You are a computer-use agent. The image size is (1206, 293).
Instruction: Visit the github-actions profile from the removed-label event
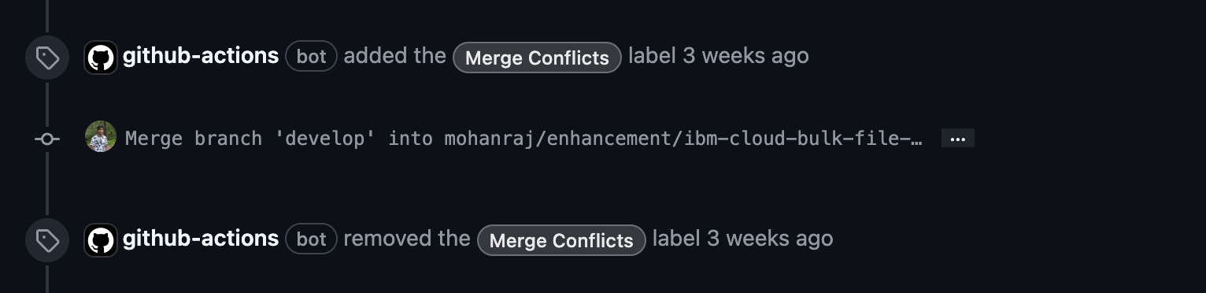click(x=201, y=238)
